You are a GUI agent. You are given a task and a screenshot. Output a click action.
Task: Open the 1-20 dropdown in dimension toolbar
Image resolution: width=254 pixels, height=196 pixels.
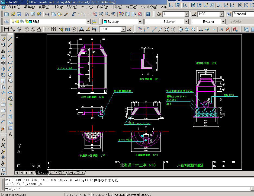pyautogui.click(x=123, y=29)
